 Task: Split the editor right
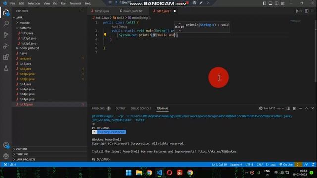tap(307, 11)
